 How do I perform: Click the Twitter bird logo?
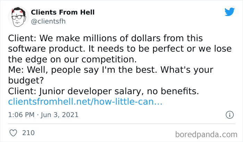[229, 12]
